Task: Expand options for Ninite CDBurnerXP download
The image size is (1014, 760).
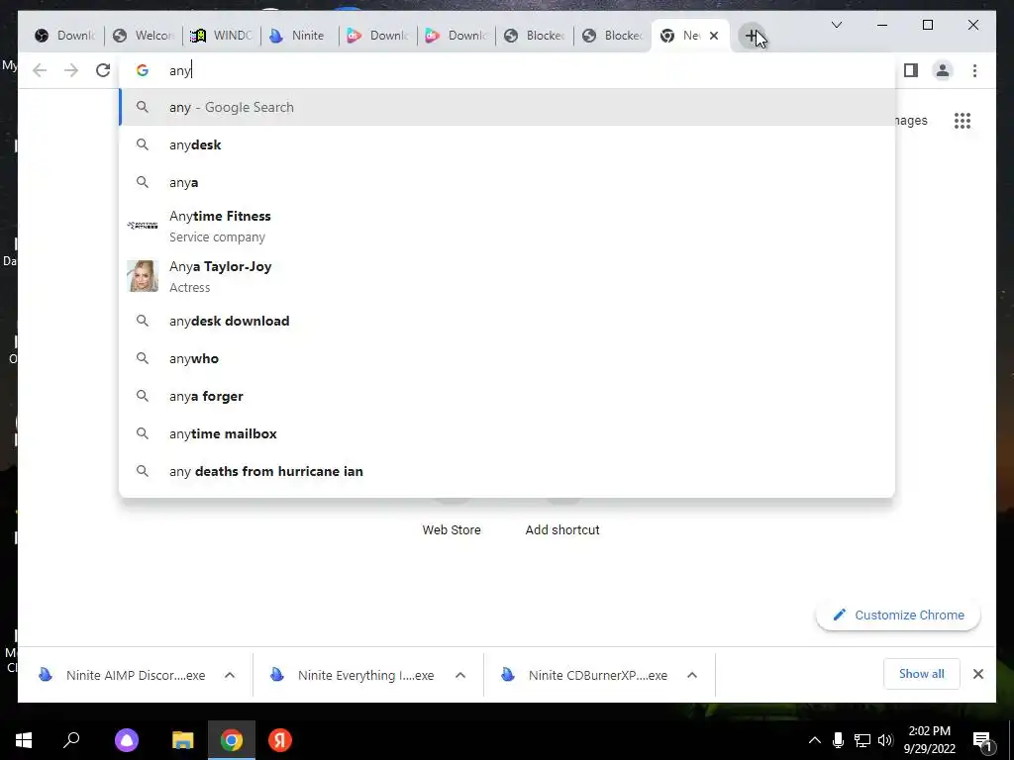Action: (692, 675)
